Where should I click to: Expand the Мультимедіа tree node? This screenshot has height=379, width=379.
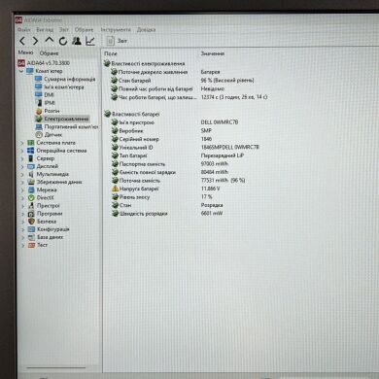(22, 175)
